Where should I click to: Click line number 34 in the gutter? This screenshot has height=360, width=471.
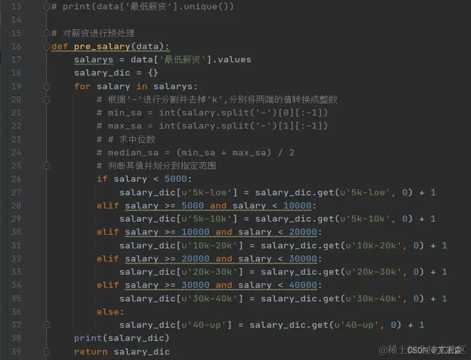pos(16,285)
